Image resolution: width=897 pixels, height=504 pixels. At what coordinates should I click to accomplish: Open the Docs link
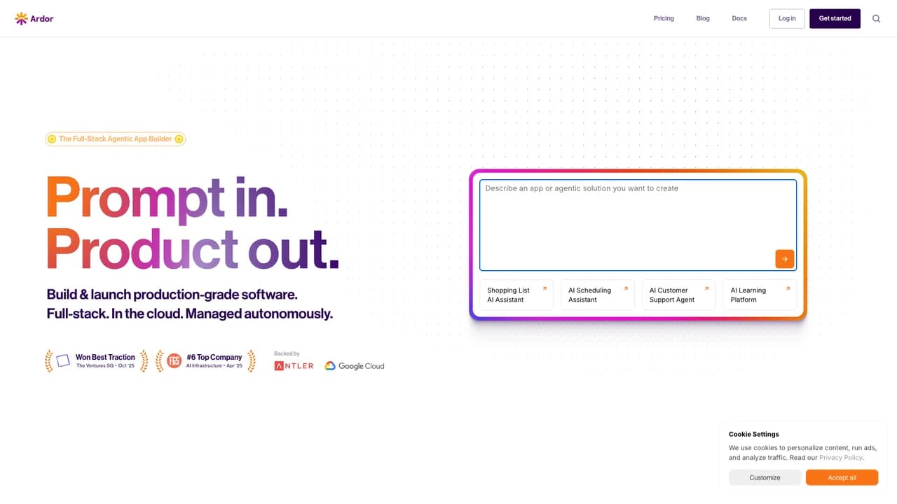pos(739,19)
